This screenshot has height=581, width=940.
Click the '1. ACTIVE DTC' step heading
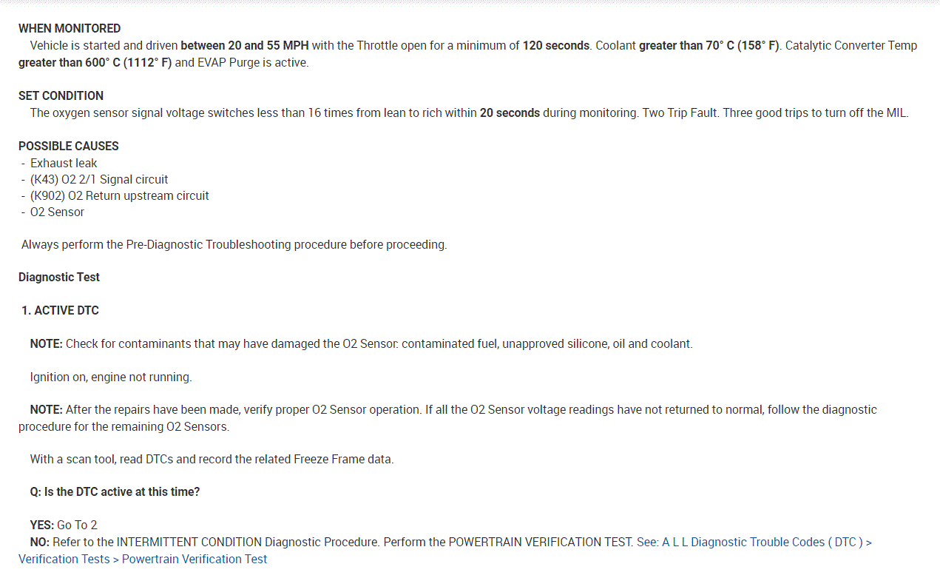pyautogui.click(x=60, y=311)
